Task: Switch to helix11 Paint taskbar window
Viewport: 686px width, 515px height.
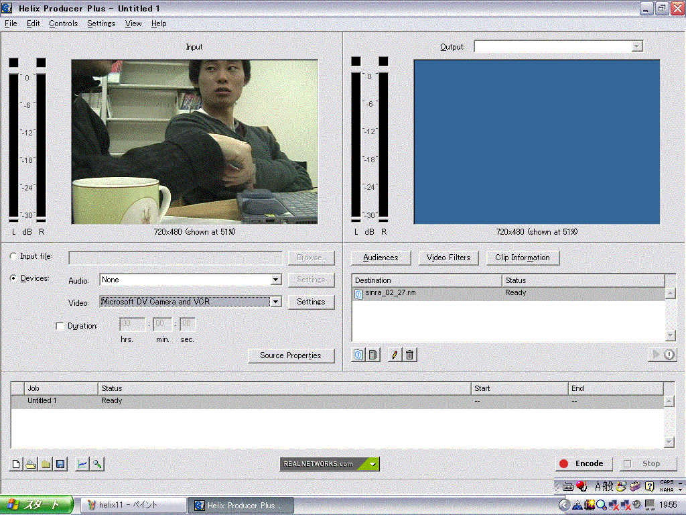Action: [x=134, y=505]
